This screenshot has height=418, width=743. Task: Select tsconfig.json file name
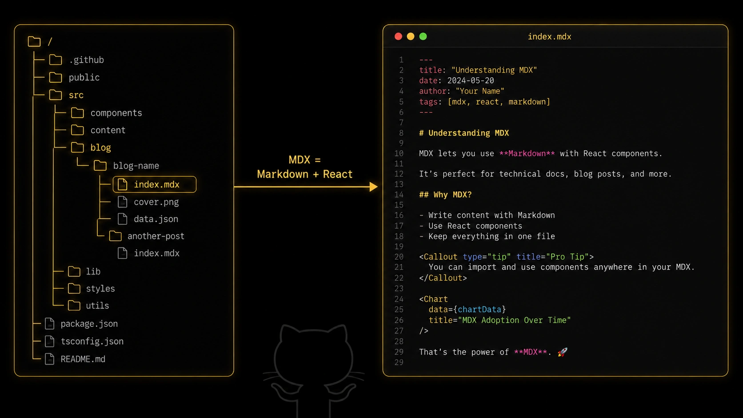click(x=92, y=341)
